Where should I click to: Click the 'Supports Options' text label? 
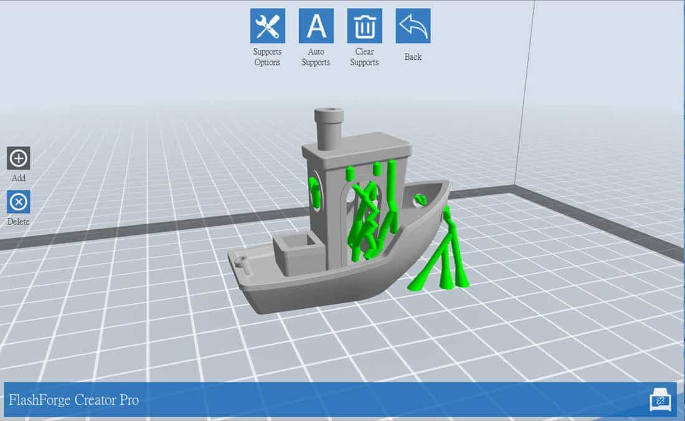(267, 57)
